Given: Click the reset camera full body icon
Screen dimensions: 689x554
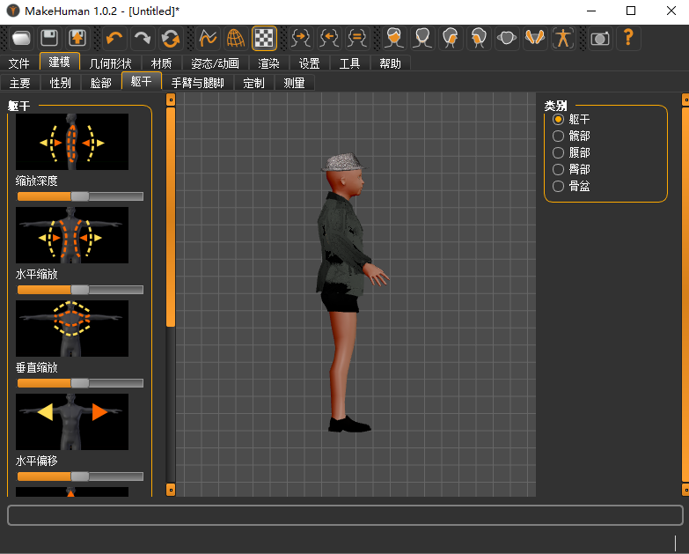Looking at the screenshot, I should point(563,38).
